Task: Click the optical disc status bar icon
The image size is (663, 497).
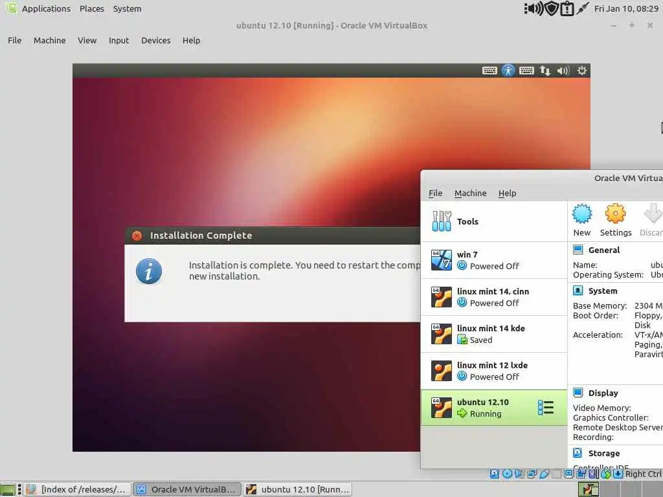Action: click(x=508, y=474)
